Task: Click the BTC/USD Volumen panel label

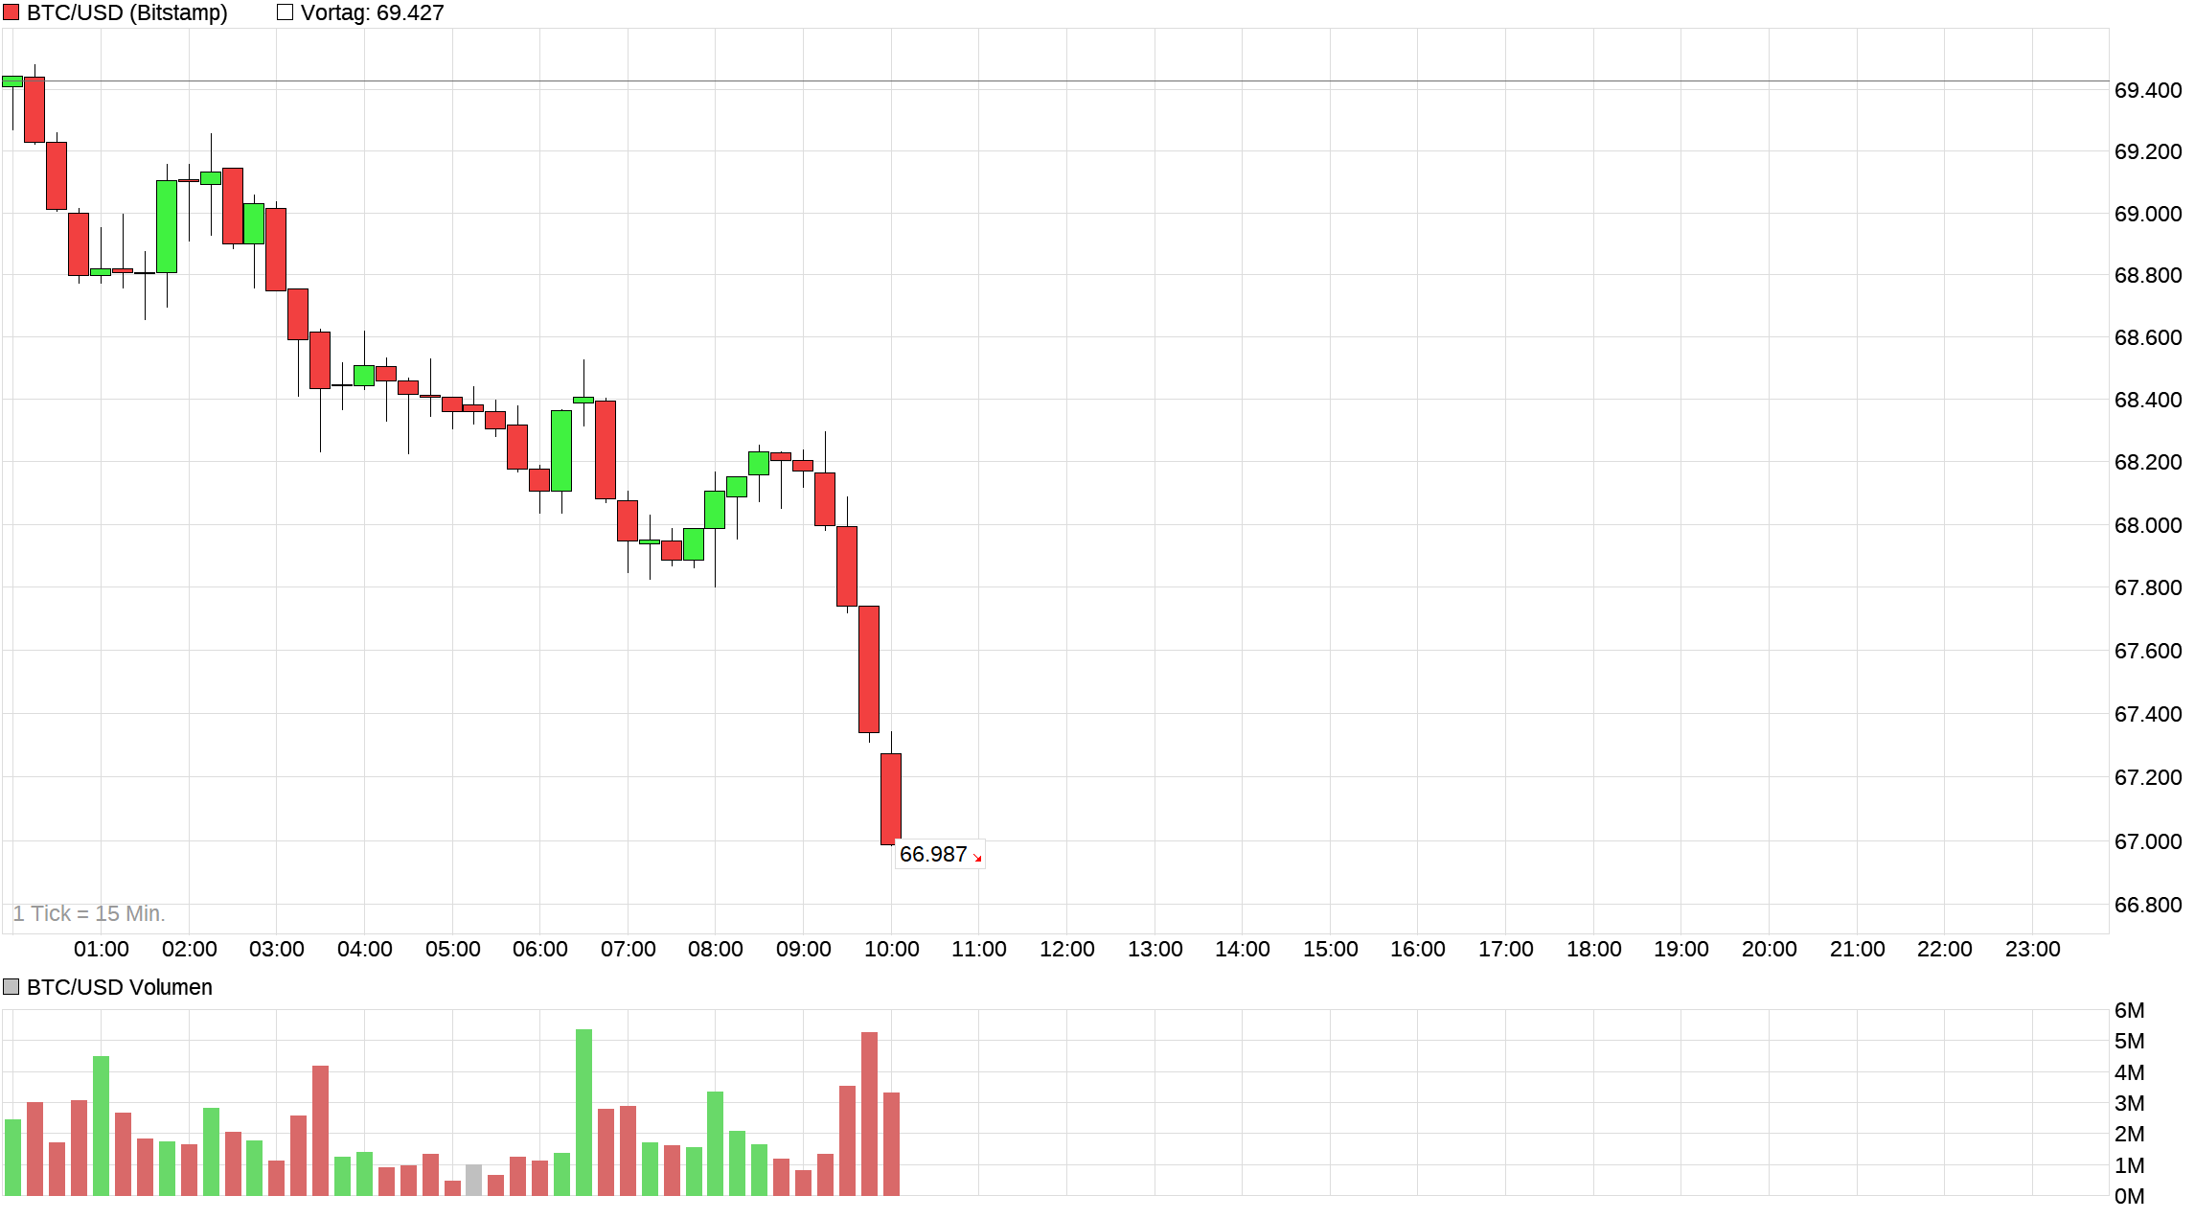Action: [x=119, y=987]
